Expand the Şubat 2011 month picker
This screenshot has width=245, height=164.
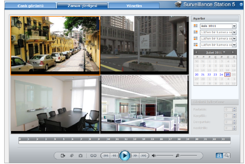click(215, 52)
